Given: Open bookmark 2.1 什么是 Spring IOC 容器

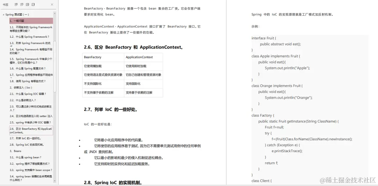Looking at the screenshot, I should (x=28, y=94).
